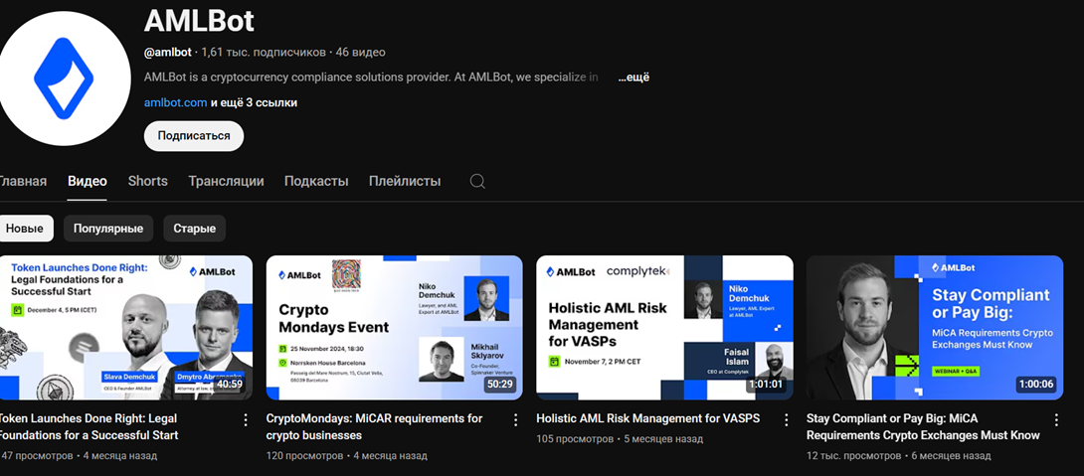Open Stay Compliant or Pay Big thumbnail

click(x=935, y=328)
